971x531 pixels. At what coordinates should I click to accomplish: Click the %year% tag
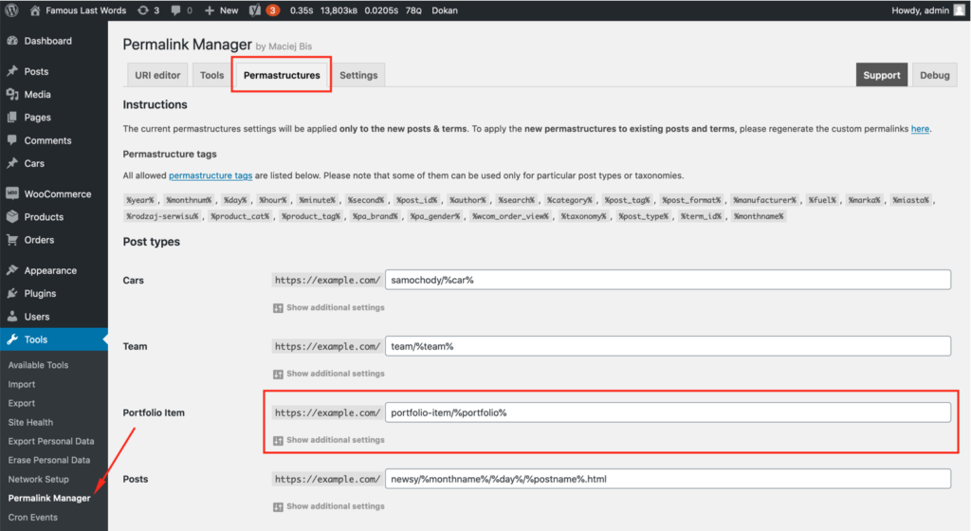(x=140, y=200)
